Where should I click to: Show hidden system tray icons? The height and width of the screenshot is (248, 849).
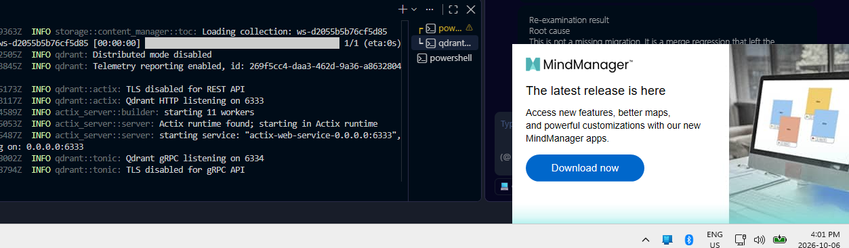point(645,239)
